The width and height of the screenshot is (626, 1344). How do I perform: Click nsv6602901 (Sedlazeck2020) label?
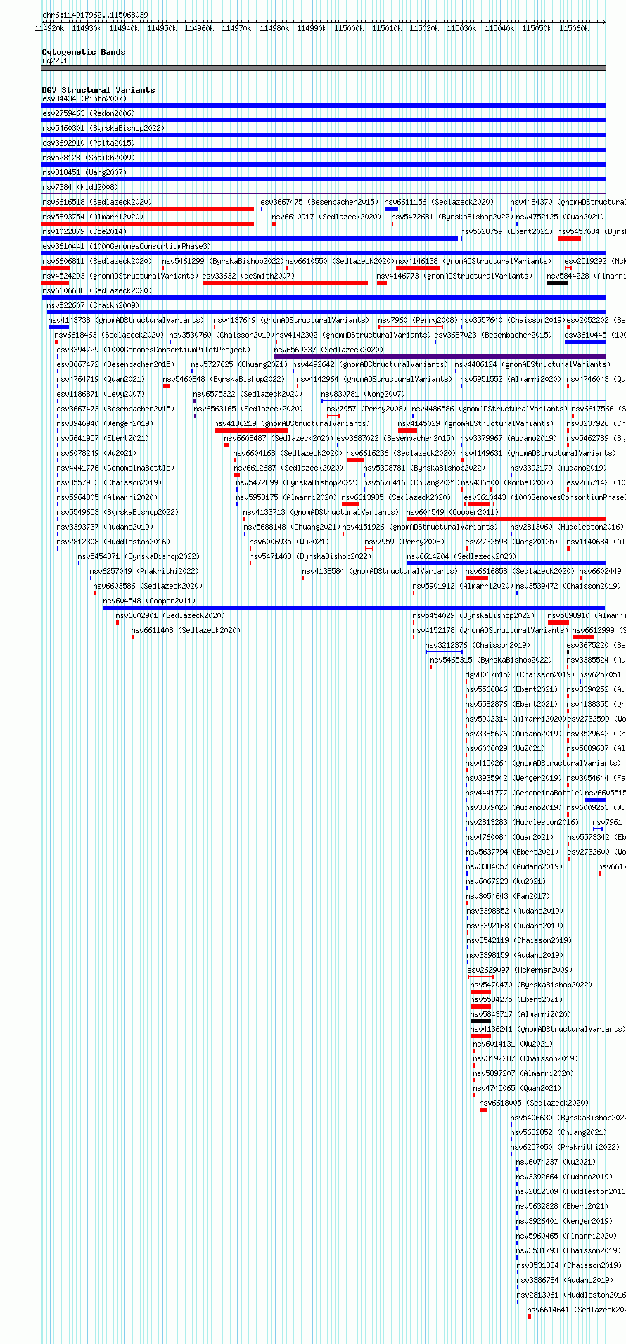(170, 616)
